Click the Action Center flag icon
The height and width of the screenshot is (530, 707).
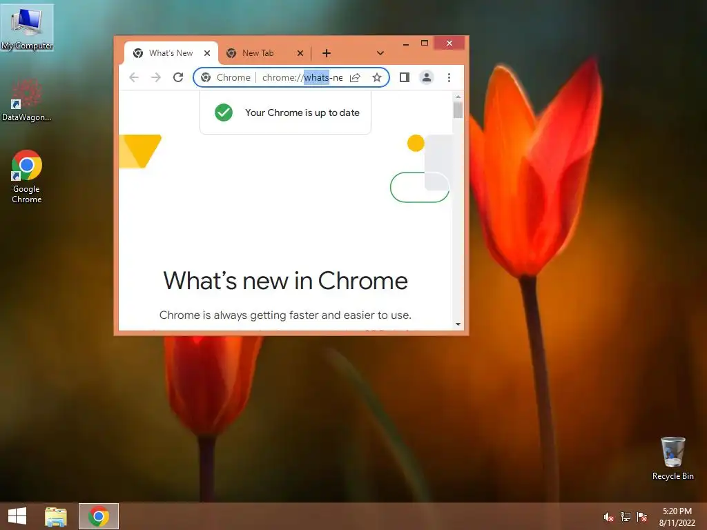[x=642, y=517]
